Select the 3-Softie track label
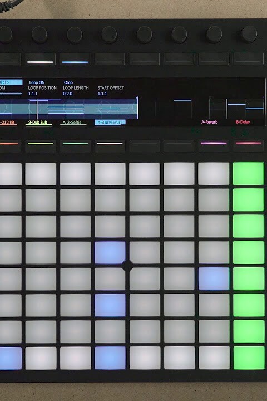Screen dimensions: 267x401 [72, 122]
